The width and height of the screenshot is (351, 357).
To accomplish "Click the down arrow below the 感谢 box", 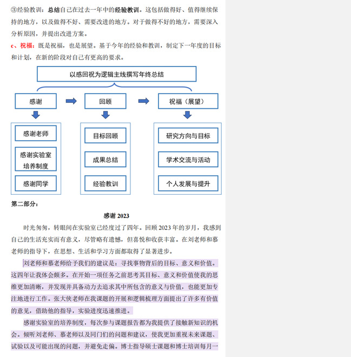I will (36, 115).
